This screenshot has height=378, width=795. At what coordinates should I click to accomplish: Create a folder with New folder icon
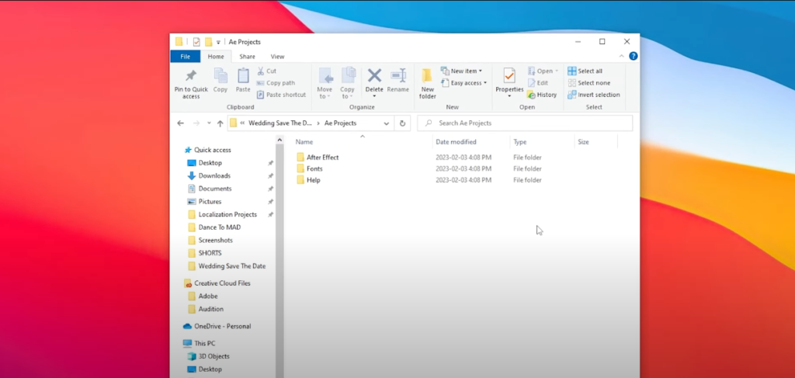[427, 76]
